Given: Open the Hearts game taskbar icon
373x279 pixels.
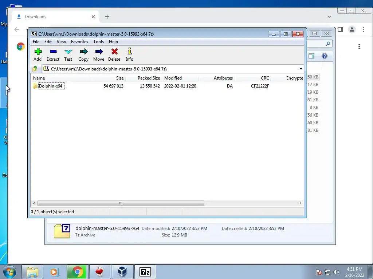Looking at the screenshot, I should 100,272.
